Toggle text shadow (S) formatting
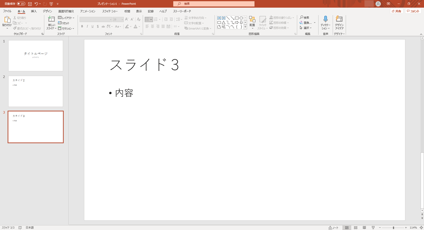The height and width of the screenshot is (230, 424). (x=98, y=26)
